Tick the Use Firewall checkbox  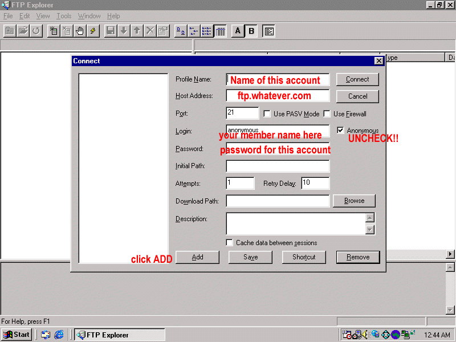click(x=327, y=114)
